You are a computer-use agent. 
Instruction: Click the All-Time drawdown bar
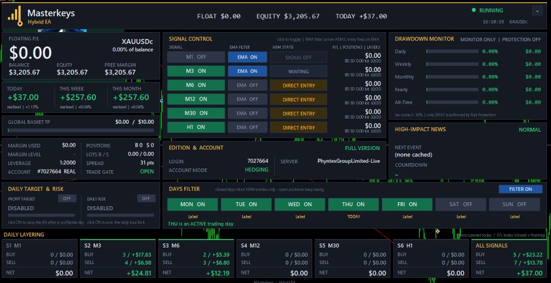453,103
